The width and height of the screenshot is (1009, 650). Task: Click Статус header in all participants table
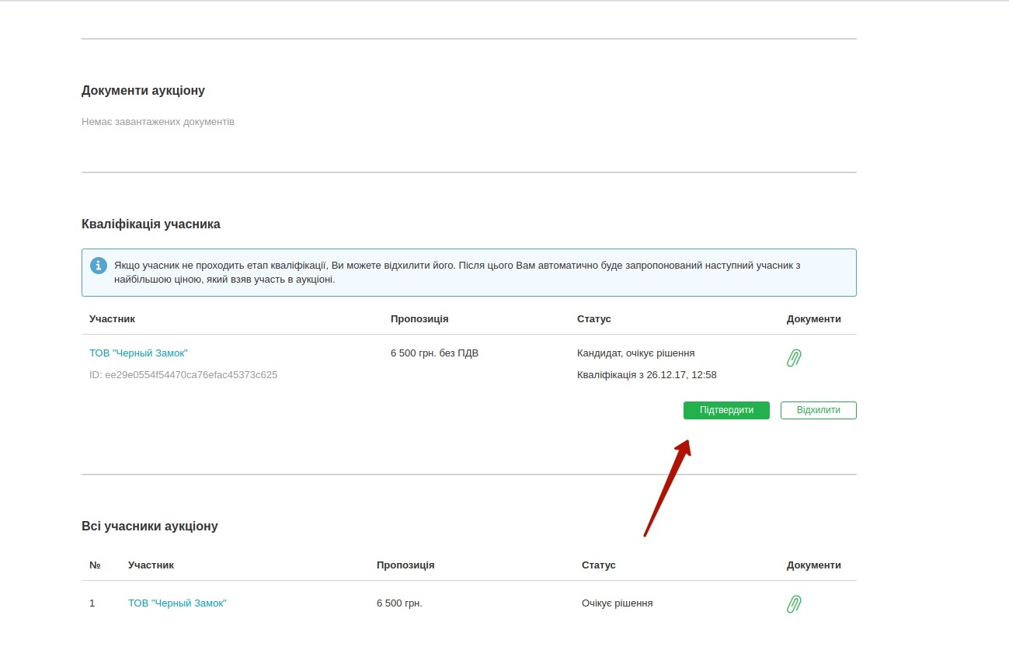coord(598,565)
